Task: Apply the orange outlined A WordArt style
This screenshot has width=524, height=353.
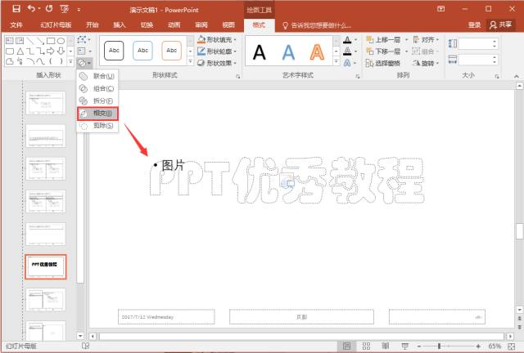Action: (x=317, y=52)
